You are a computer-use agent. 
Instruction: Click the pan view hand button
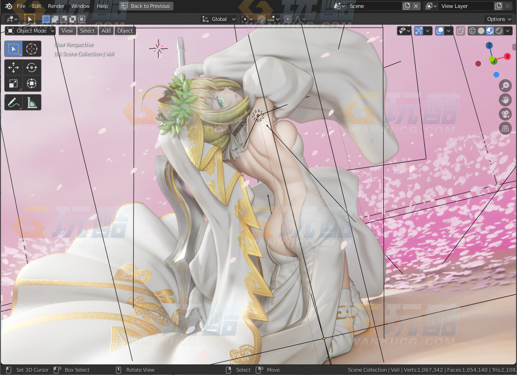(x=505, y=100)
